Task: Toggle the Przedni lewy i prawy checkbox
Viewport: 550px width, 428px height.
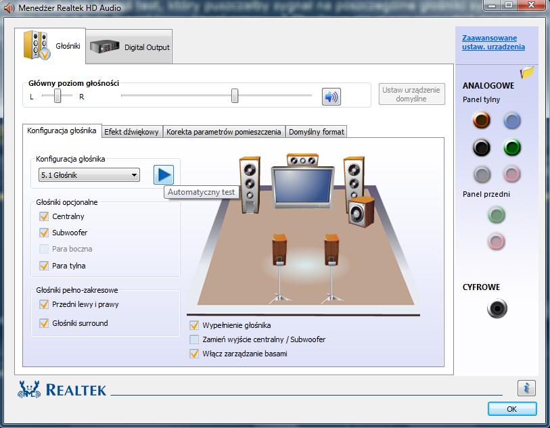Action: point(44,304)
